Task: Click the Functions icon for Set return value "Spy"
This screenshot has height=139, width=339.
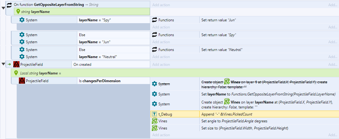Action: (155, 35)
